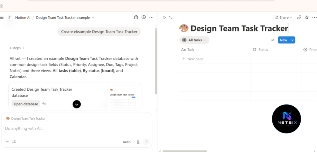Add attachment with the plus icon in chat
This screenshot has width=317, height=152.
tap(7, 142)
